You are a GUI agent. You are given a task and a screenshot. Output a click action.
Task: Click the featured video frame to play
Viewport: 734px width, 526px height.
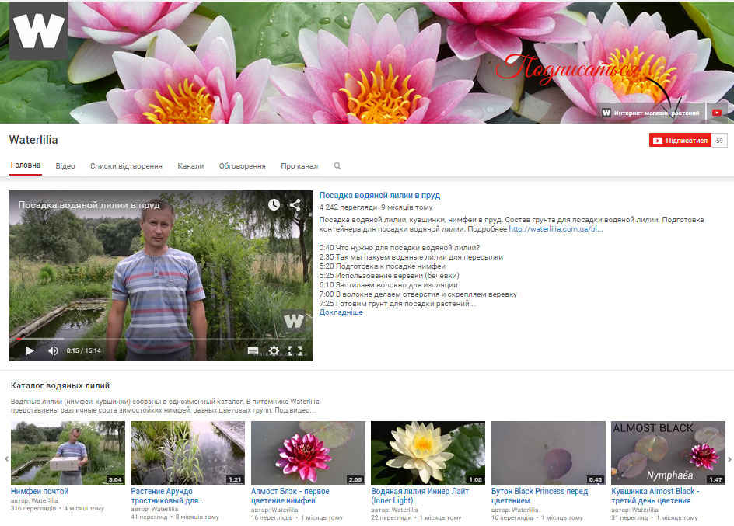point(160,276)
